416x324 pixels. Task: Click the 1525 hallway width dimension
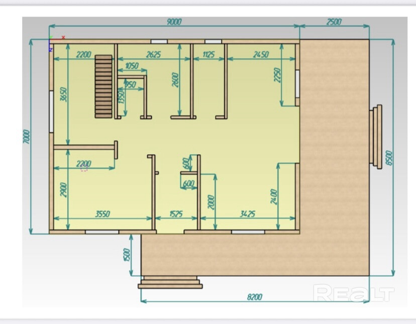pos(175,214)
